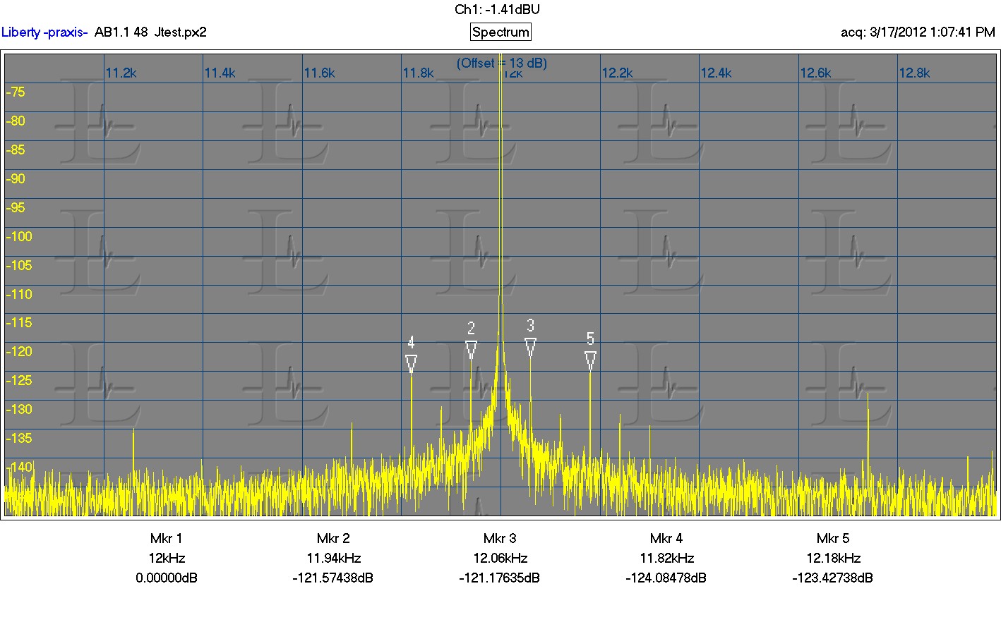
Task: Click the Mkr 5 heading
Action: [833, 539]
